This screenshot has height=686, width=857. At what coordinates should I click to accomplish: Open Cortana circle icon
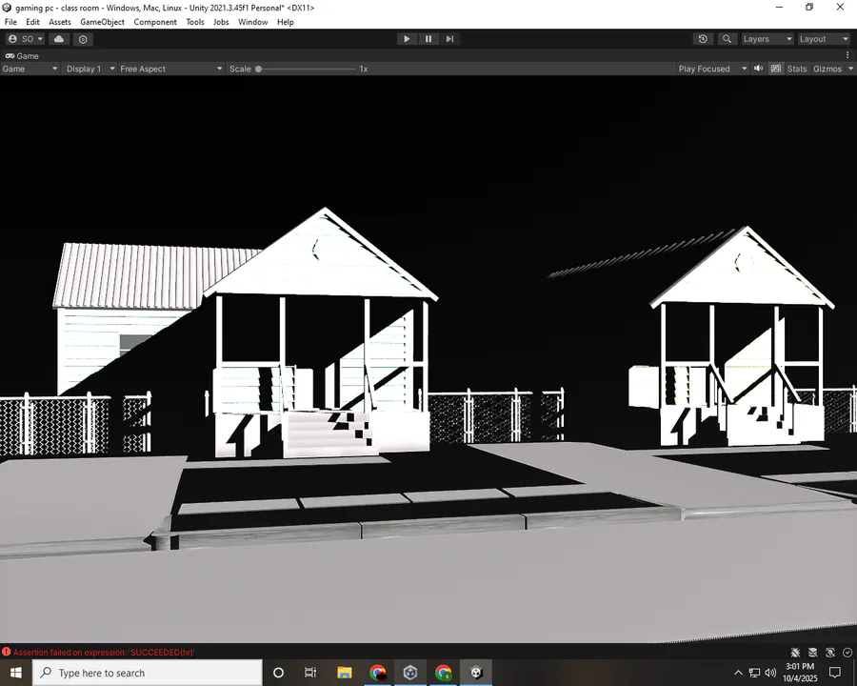278,673
